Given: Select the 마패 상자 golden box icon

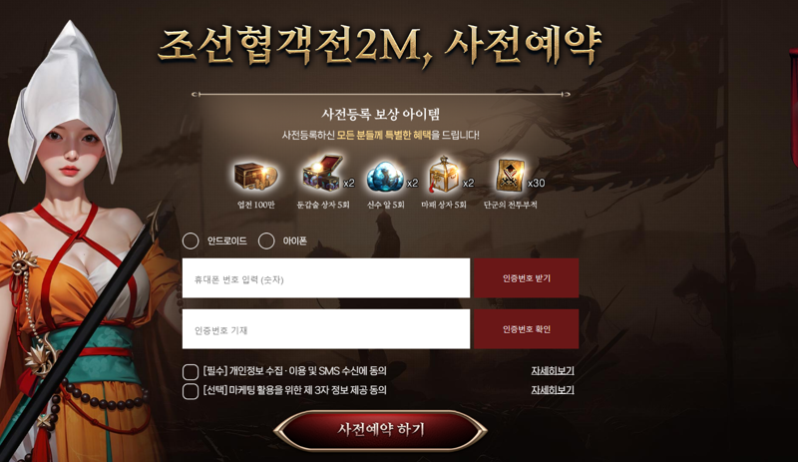Looking at the screenshot, I should pyautogui.click(x=444, y=176).
